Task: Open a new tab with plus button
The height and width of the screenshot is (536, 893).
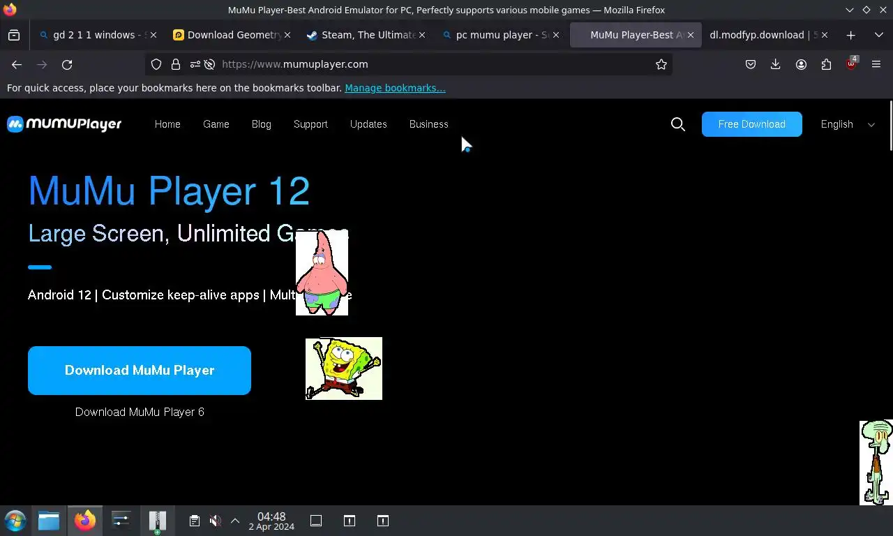Action: (x=850, y=35)
